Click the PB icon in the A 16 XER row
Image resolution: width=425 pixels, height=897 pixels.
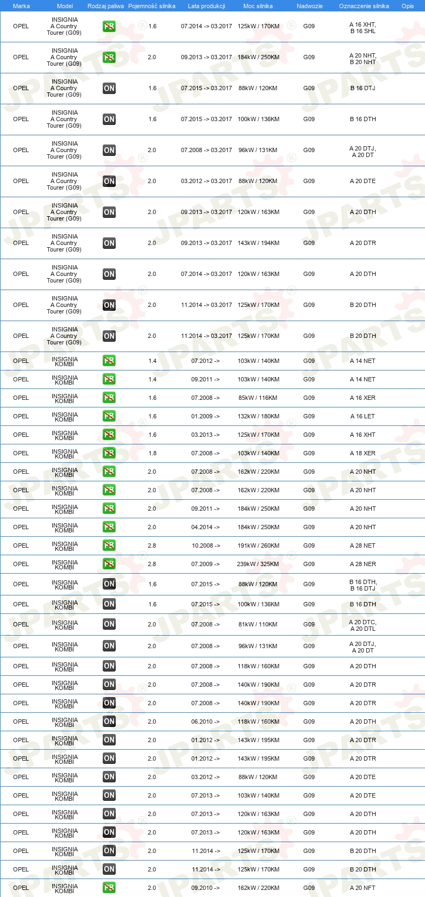pos(109,398)
